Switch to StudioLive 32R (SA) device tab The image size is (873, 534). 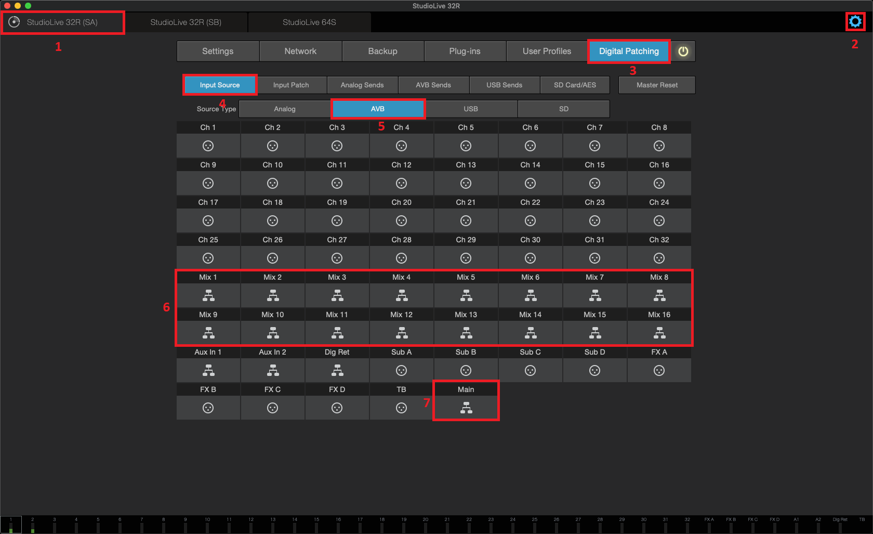tap(62, 22)
